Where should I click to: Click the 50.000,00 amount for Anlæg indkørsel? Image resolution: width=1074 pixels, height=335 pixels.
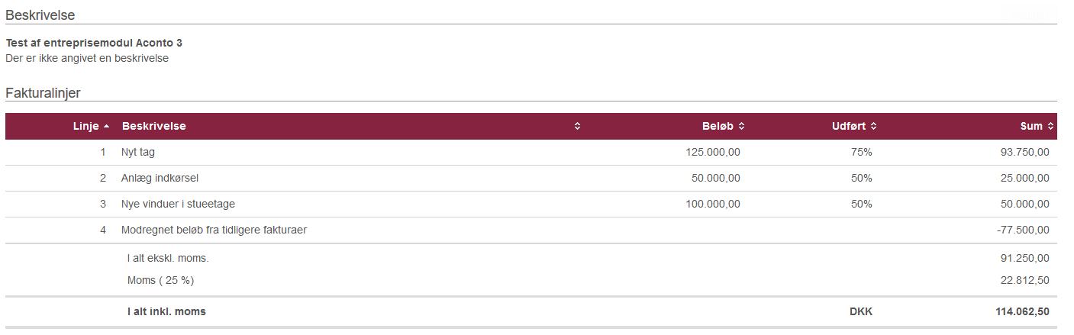pyautogui.click(x=716, y=179)
